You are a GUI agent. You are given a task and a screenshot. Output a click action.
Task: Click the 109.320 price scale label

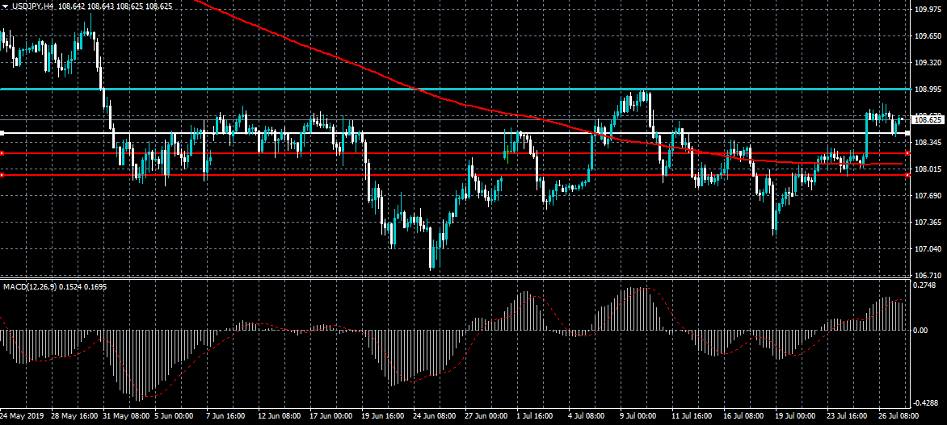pos(929,63)
